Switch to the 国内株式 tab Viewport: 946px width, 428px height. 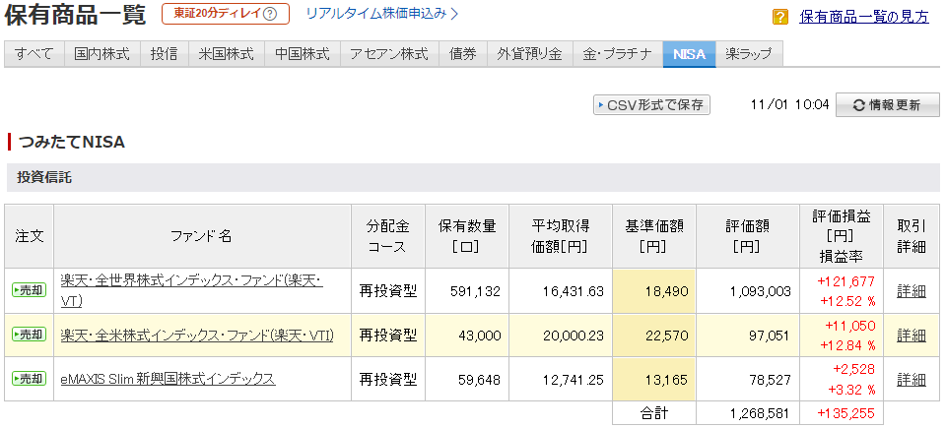(102, 54)
